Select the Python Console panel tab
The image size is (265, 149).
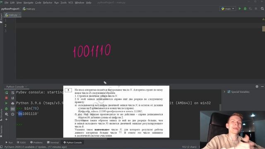(15, 87)
